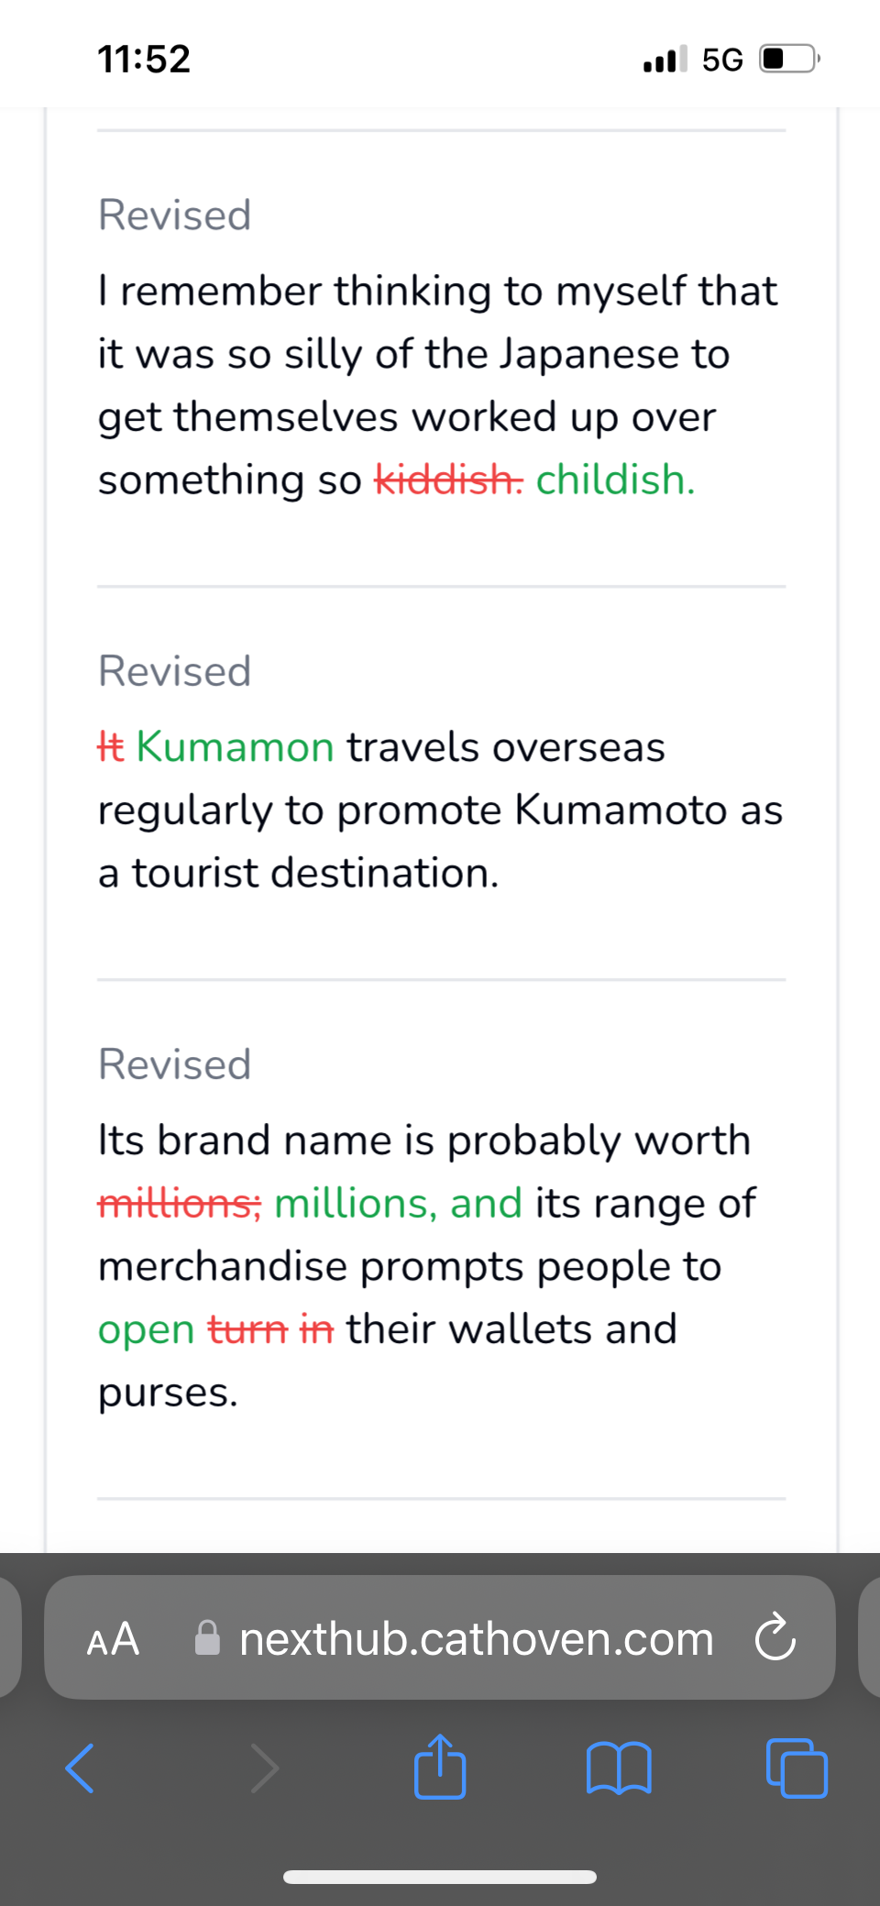Tap the green inserted word "open"
The width and height of the screenshot is (880, 1906).
(x=146, y=1330)
